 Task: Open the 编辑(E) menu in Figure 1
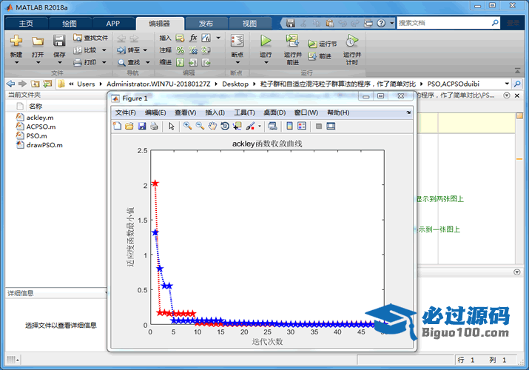(155, 112)
